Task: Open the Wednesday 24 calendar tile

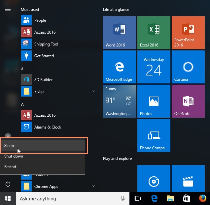Action: pyautogui.click(x=154, y=67)
